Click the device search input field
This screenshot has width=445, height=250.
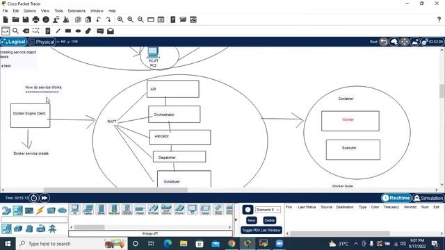(x=34, y=219)
